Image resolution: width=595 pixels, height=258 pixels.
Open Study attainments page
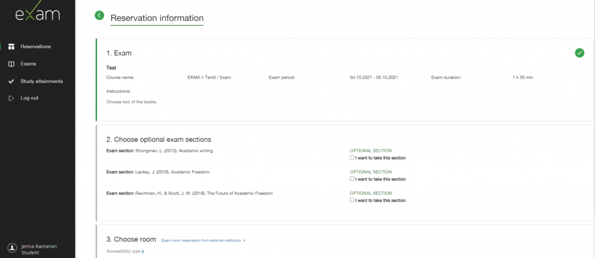41,81
